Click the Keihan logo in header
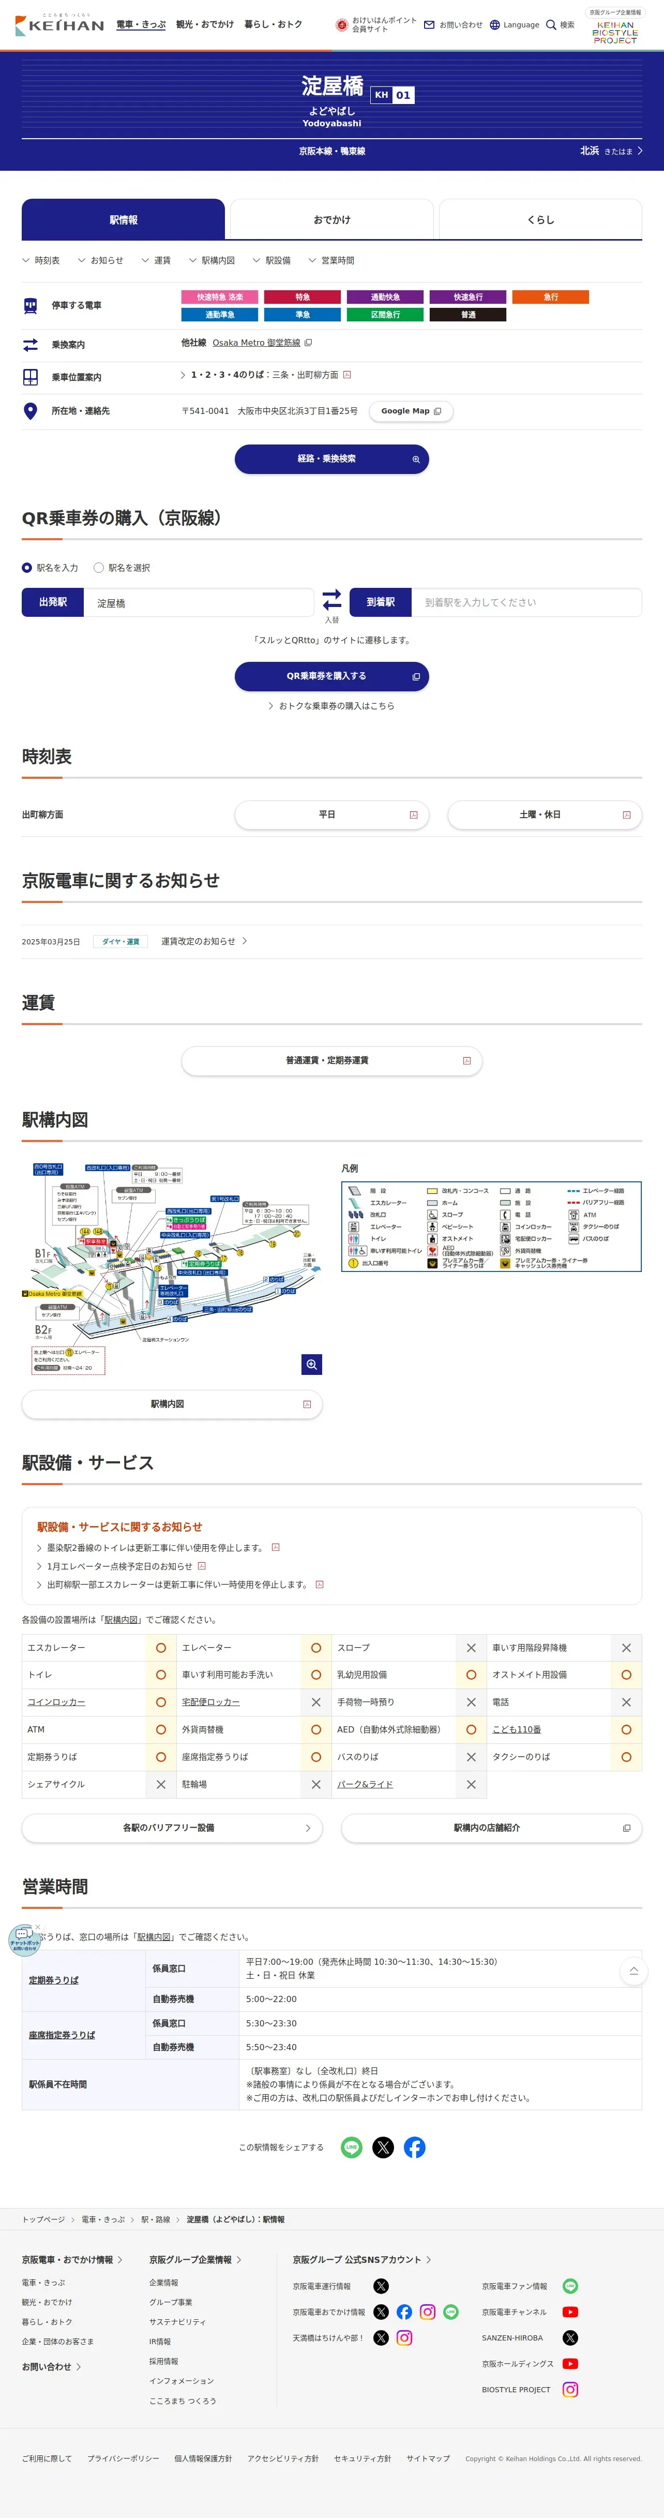Screen dimensions: 664x2518 point(59,24)
